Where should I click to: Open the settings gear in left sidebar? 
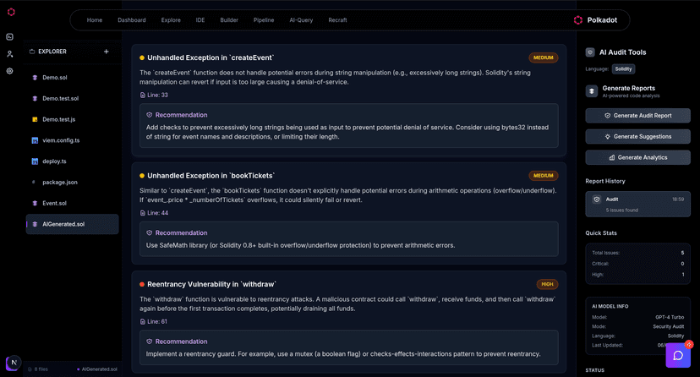[x=9, y=71]
